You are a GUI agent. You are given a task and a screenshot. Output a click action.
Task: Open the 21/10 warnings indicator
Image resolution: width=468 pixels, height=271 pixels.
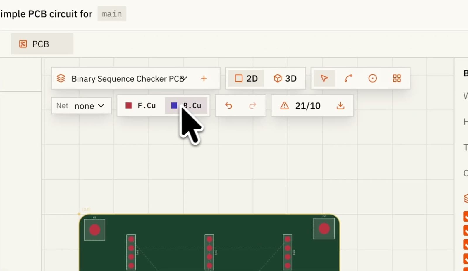coord(300,106)
